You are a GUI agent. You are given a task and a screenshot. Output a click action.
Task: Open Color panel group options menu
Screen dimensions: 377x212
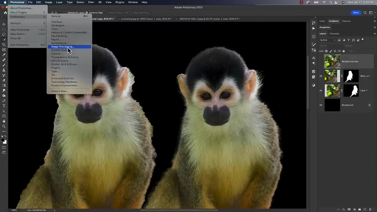point(374,21)
